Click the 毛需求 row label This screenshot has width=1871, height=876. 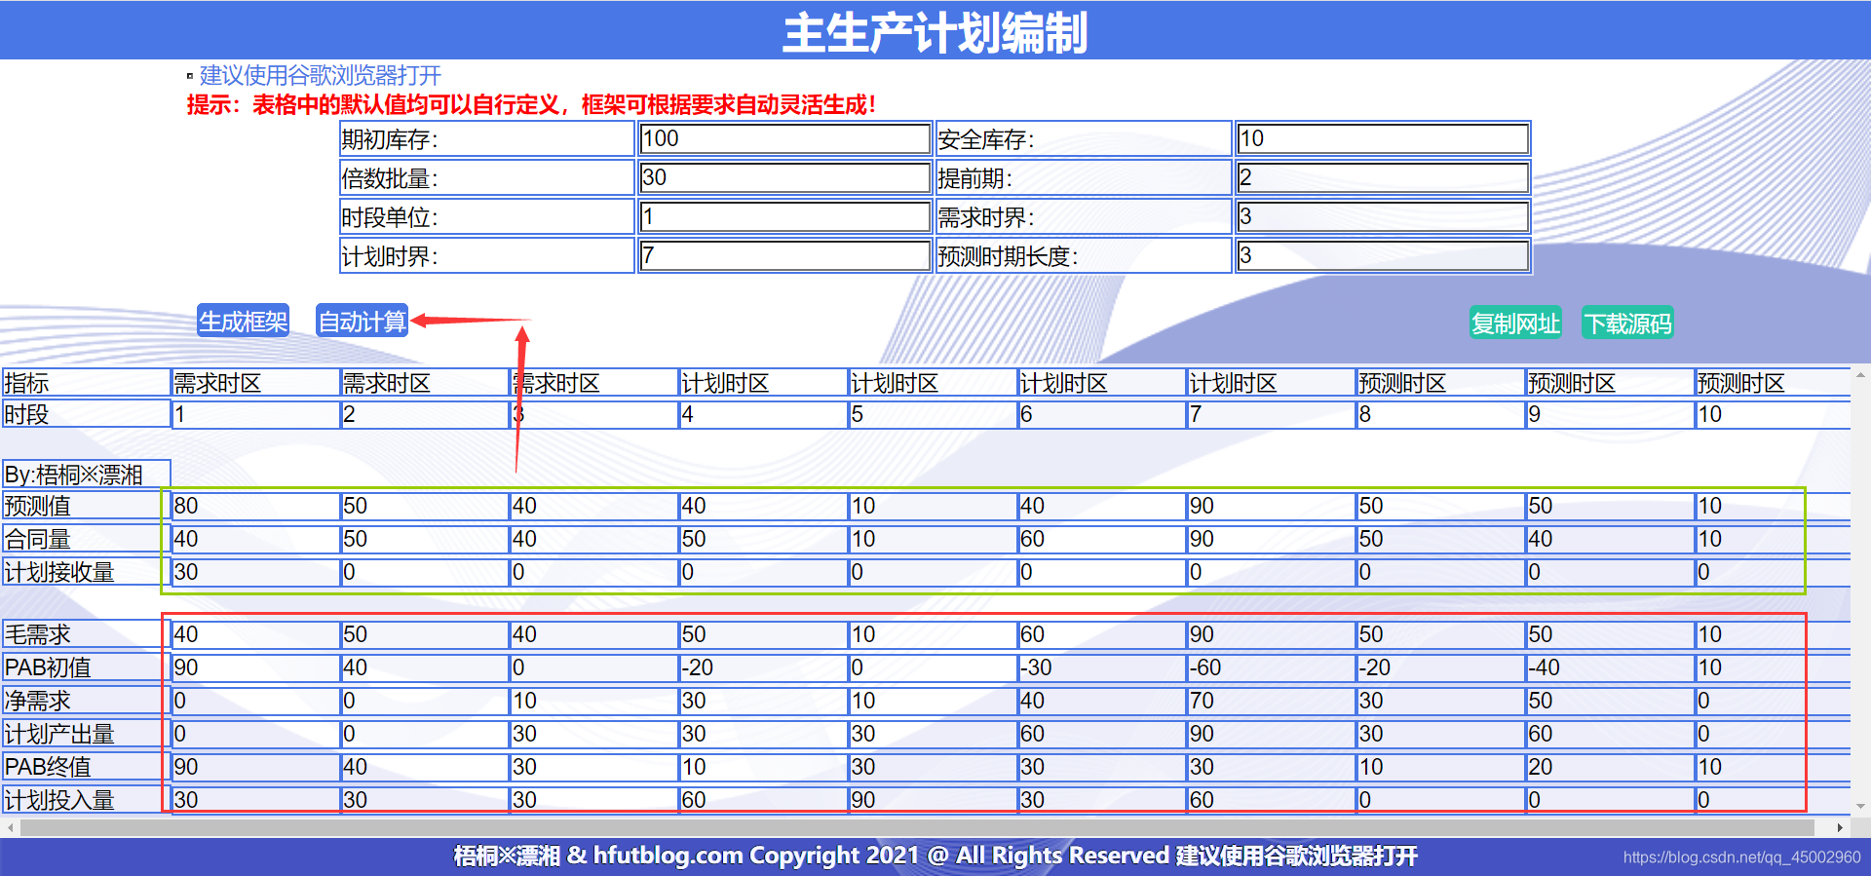pos(86,634)
